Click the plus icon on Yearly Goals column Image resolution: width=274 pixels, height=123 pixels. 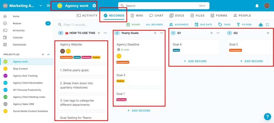pyautogui.click(x=155, y=33)
